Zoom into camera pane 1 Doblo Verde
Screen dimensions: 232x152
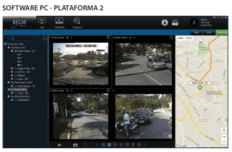pyautogui.click(x=108, y=37)
